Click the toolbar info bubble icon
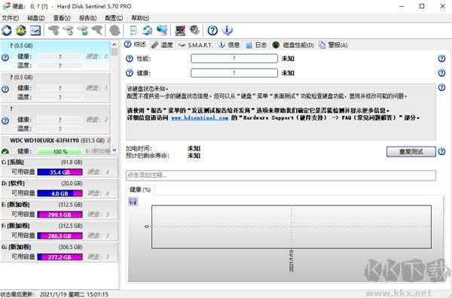 [228, 30]
